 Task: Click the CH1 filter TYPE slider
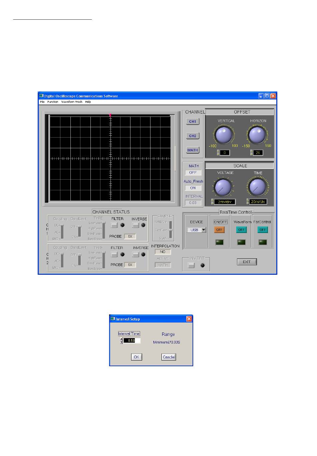point(104,231)
